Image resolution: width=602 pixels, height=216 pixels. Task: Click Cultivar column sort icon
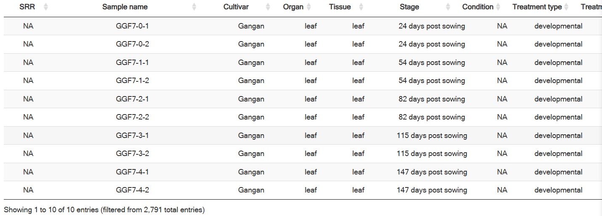pyautogui.click(x=268, y=7)
